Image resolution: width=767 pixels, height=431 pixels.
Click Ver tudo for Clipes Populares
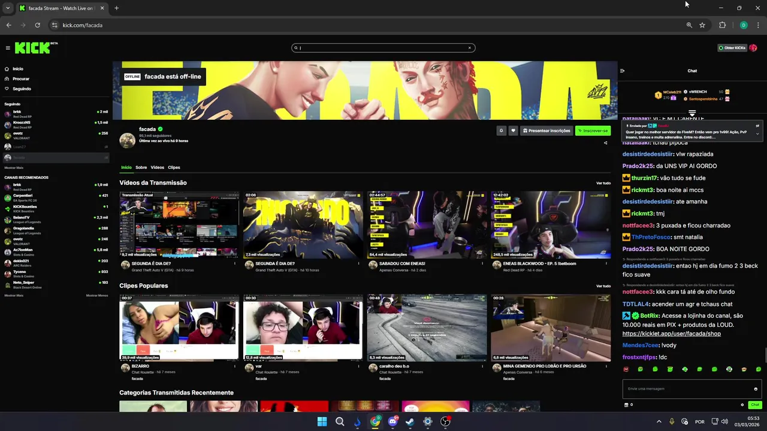click(x=603, y=286)
